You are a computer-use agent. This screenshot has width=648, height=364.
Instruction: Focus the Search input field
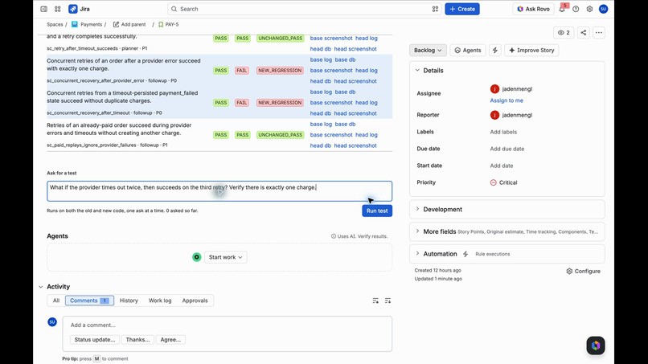(305, 9)
